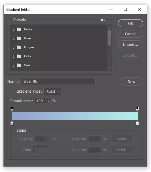Click the Basics folder icon
The width and height of the screenshot is (151, 172).
[19, 29]
